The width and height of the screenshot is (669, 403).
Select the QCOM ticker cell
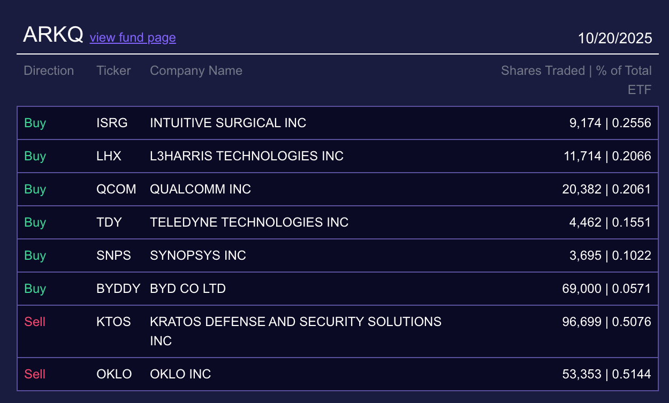[116, 189]
